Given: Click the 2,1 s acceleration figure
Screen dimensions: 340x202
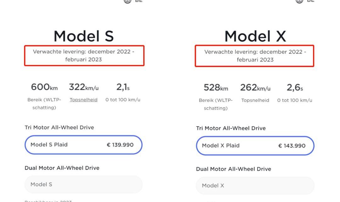Looking at the screenshot, I should pos(123,87).
